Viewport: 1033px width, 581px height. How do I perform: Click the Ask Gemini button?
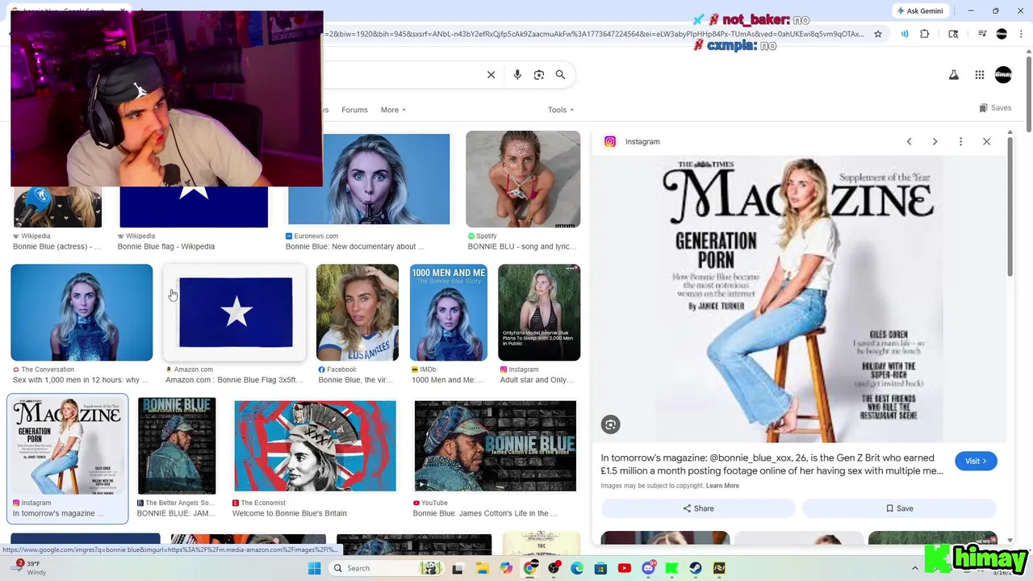[919, 10]
